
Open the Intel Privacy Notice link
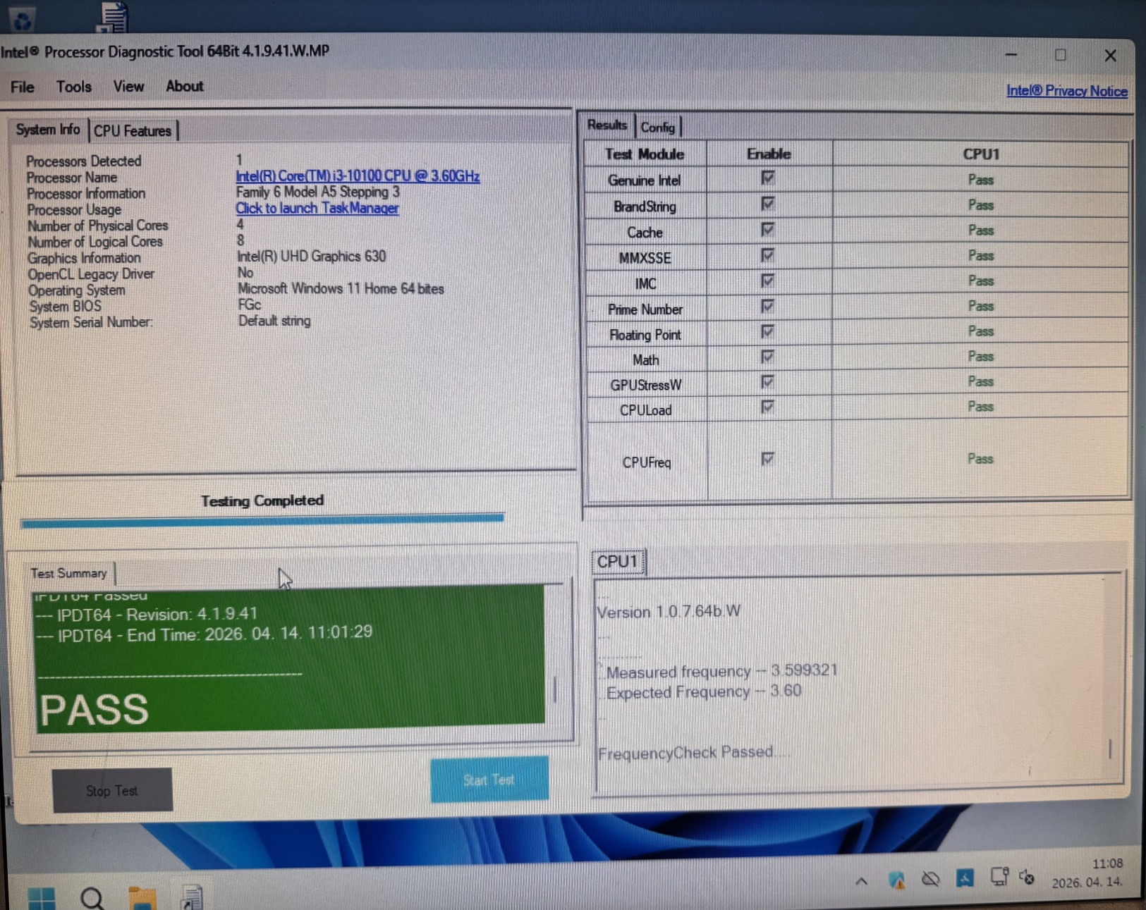1067,91
